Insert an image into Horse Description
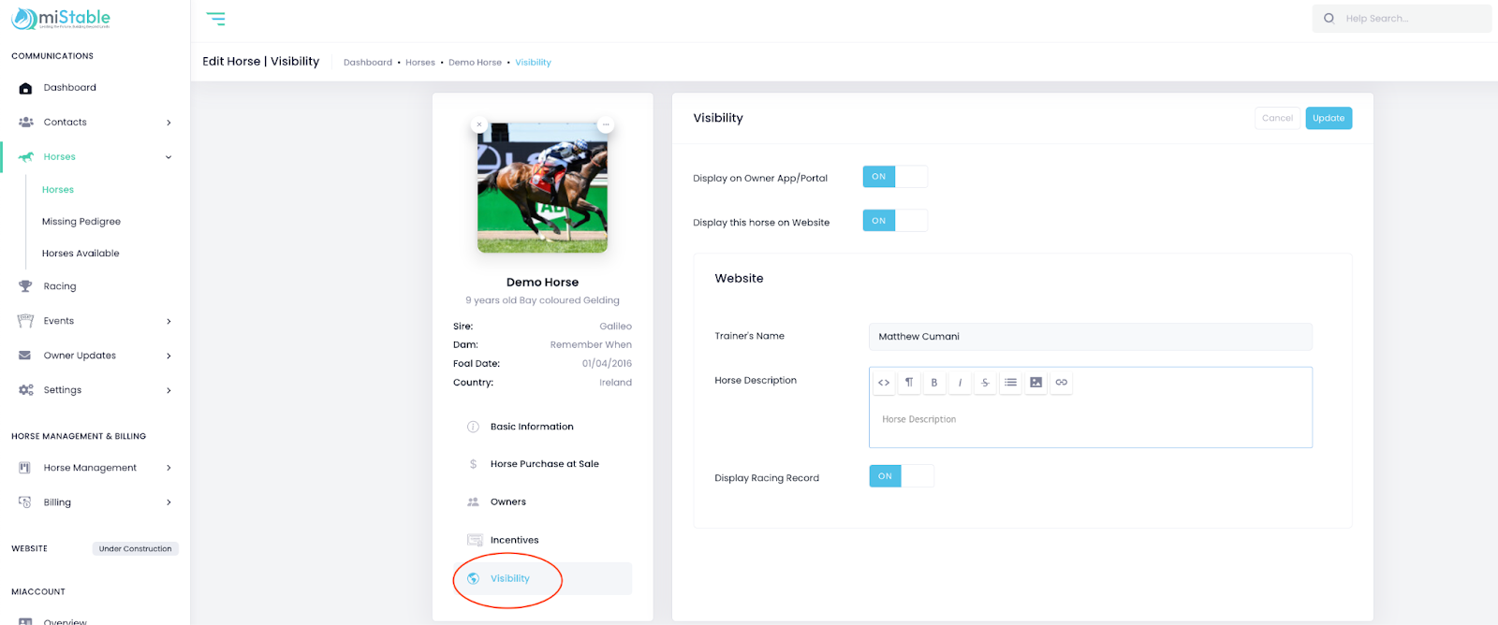This screenshot has width=1498, height=625. click(x=1035, y=383)
